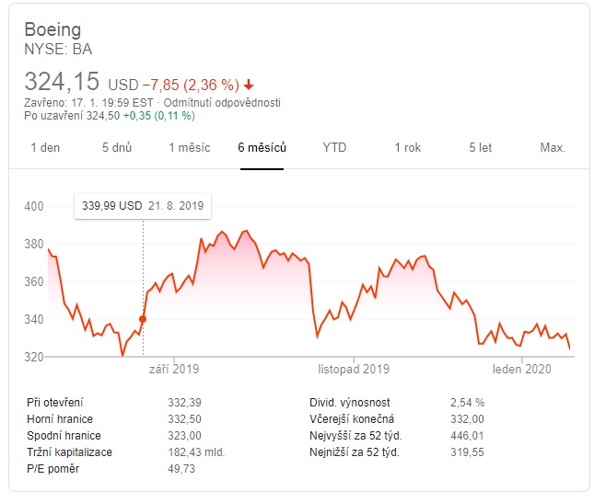594x503 pixels.
Task: Select the Max. time range tab
Action: pyautogui.click(x=553, y=147)
